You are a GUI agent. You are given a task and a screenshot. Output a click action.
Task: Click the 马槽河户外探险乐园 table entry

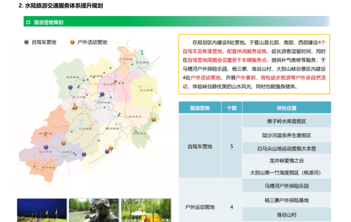pyautogui.click(x=286, y=186)
